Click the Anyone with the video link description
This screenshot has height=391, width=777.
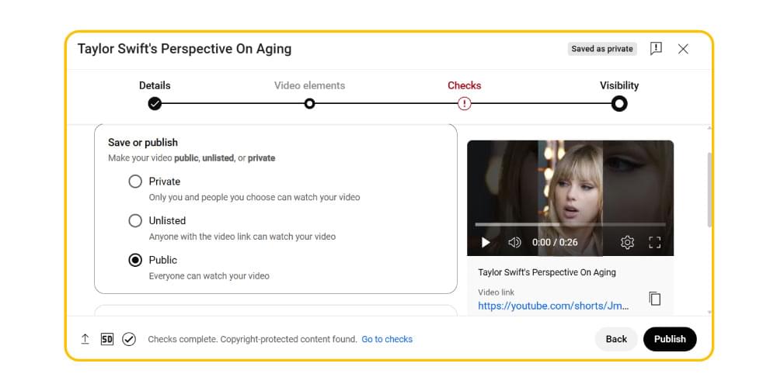pyautogui.click(x=242, y=237)
